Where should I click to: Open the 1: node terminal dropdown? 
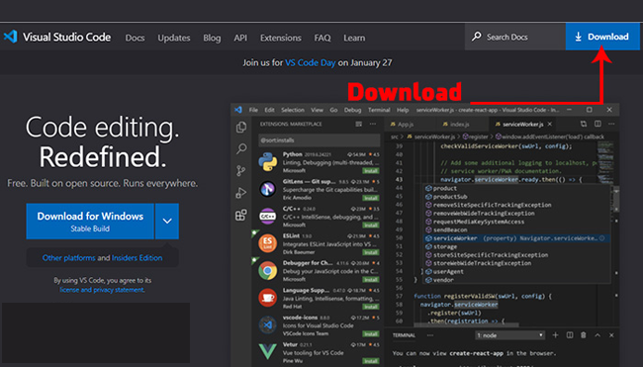(509, 335)
